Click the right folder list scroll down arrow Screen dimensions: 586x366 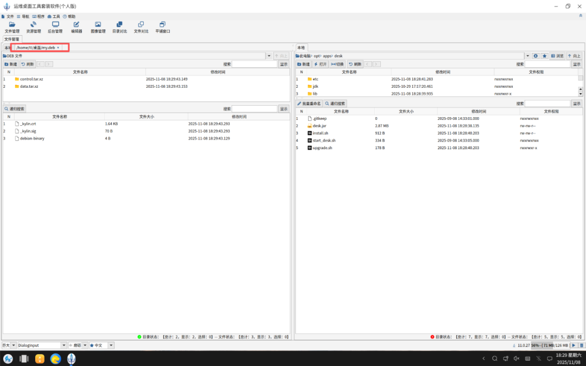(x=581, y=94)
